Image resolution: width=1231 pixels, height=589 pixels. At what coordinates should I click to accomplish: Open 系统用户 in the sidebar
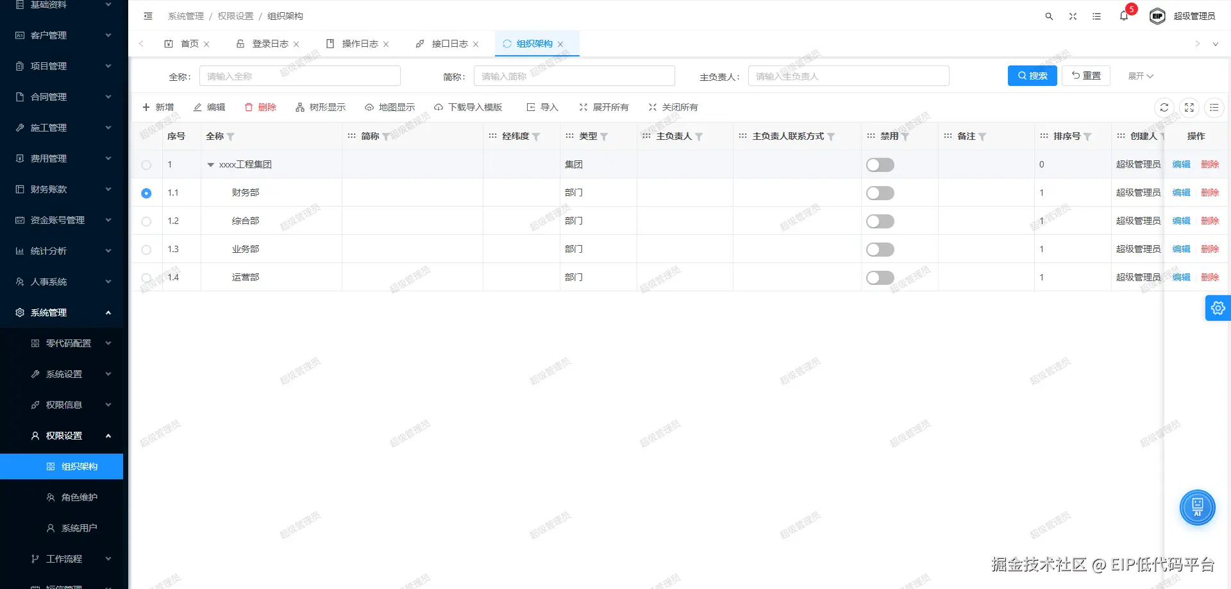[62, 528]
